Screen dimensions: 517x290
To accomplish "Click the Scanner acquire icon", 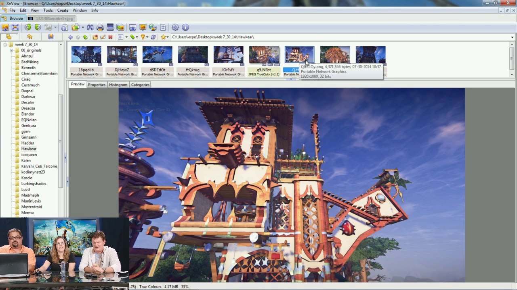I will click(110, 27).
